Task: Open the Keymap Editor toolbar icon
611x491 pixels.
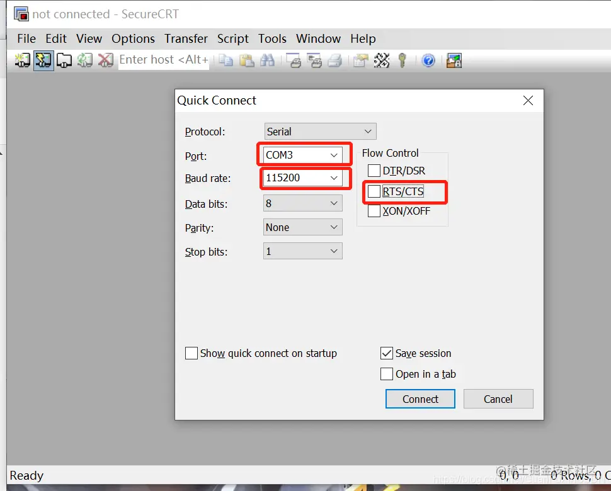Action: [x=382, y=60]
